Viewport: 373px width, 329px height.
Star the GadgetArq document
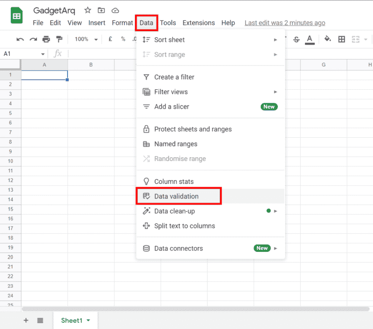point(87,10)
